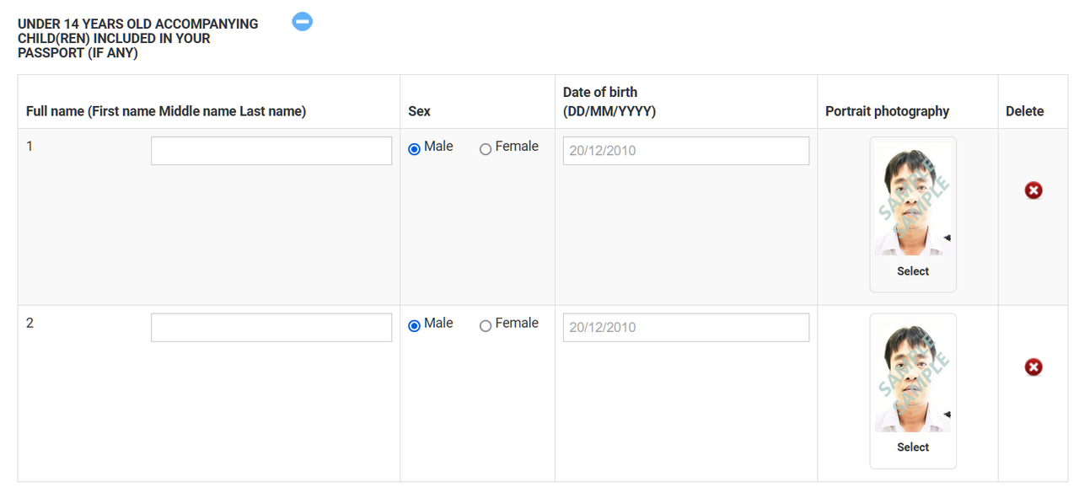Select Male for child 1
Screen dimensions: 1079x498
point(414,149)
